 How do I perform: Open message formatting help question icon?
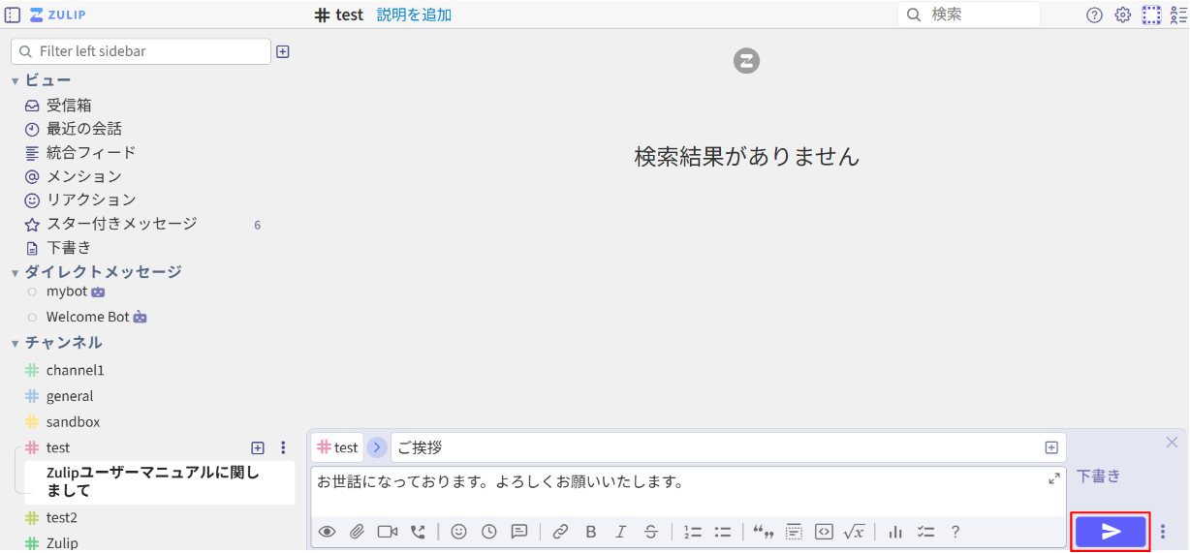coord(955,532)
